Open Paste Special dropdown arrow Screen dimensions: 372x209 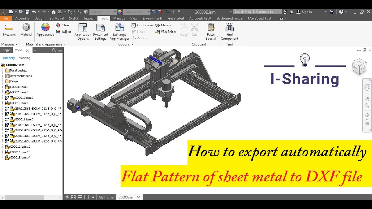tap(217, 37)
